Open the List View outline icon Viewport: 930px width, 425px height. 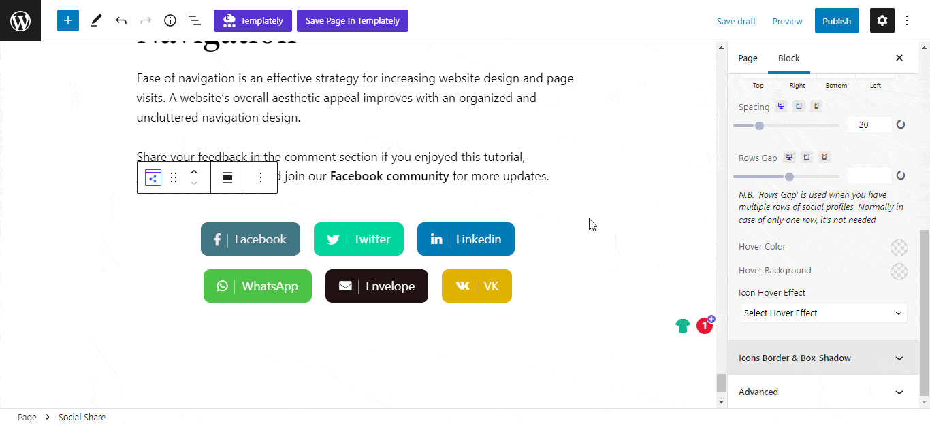(x=195, y=20)
